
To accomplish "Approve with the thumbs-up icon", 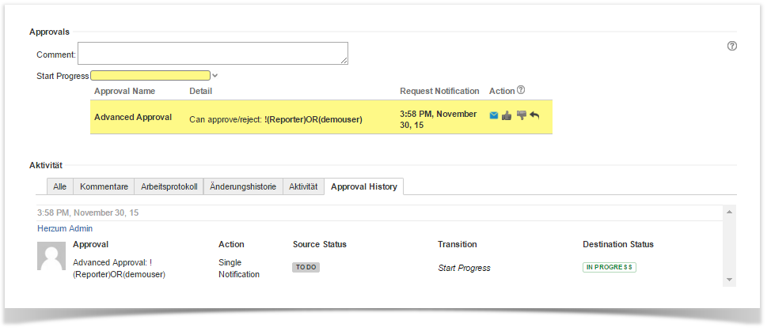I will 507,115.
